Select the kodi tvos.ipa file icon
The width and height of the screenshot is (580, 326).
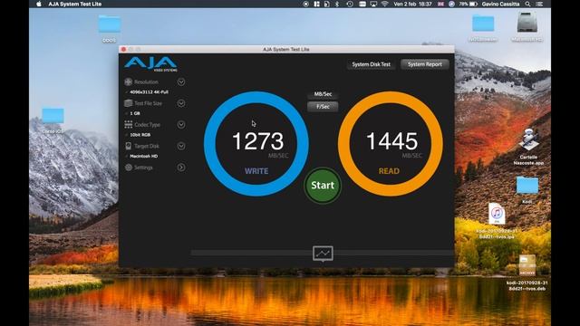tap(497, 214)
